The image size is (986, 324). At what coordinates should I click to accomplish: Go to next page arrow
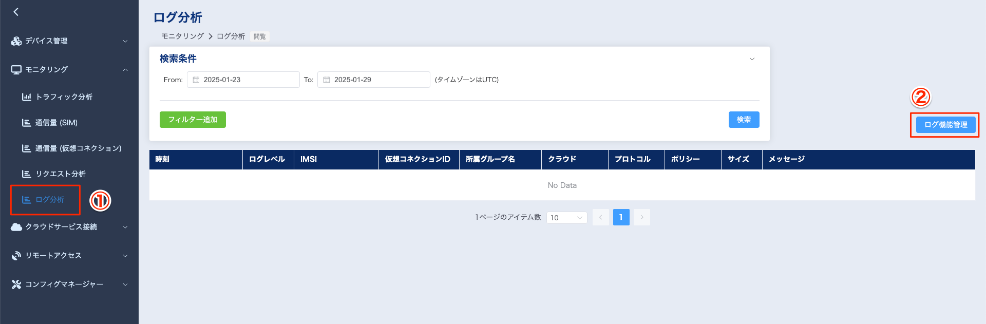point(641,217)
